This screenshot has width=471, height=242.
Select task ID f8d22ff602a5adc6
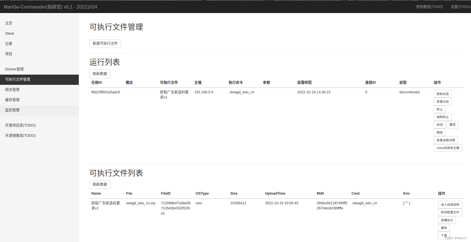[105, 92]
